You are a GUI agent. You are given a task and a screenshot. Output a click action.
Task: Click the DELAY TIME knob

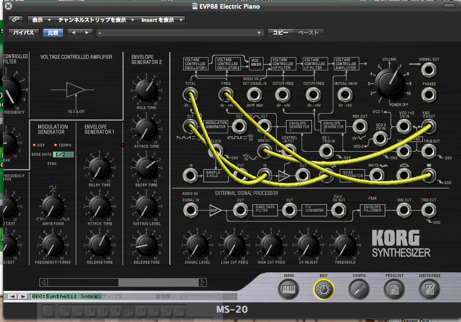point(100,167)
